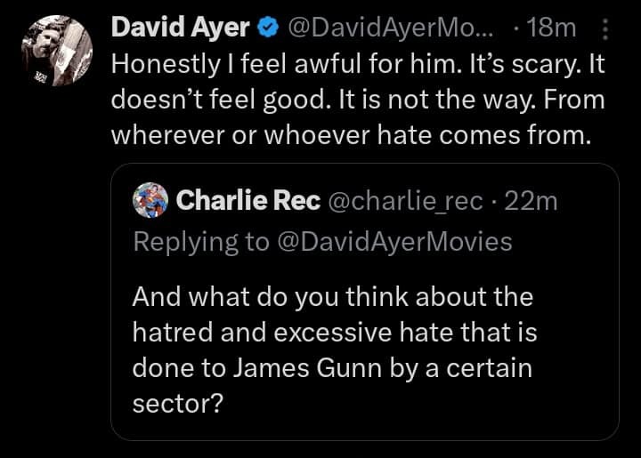Image resolution: width=641 pixels, height=458 pixels.
Task: Click Charlie Rec's small avatar
Action: tap(149, 202)
